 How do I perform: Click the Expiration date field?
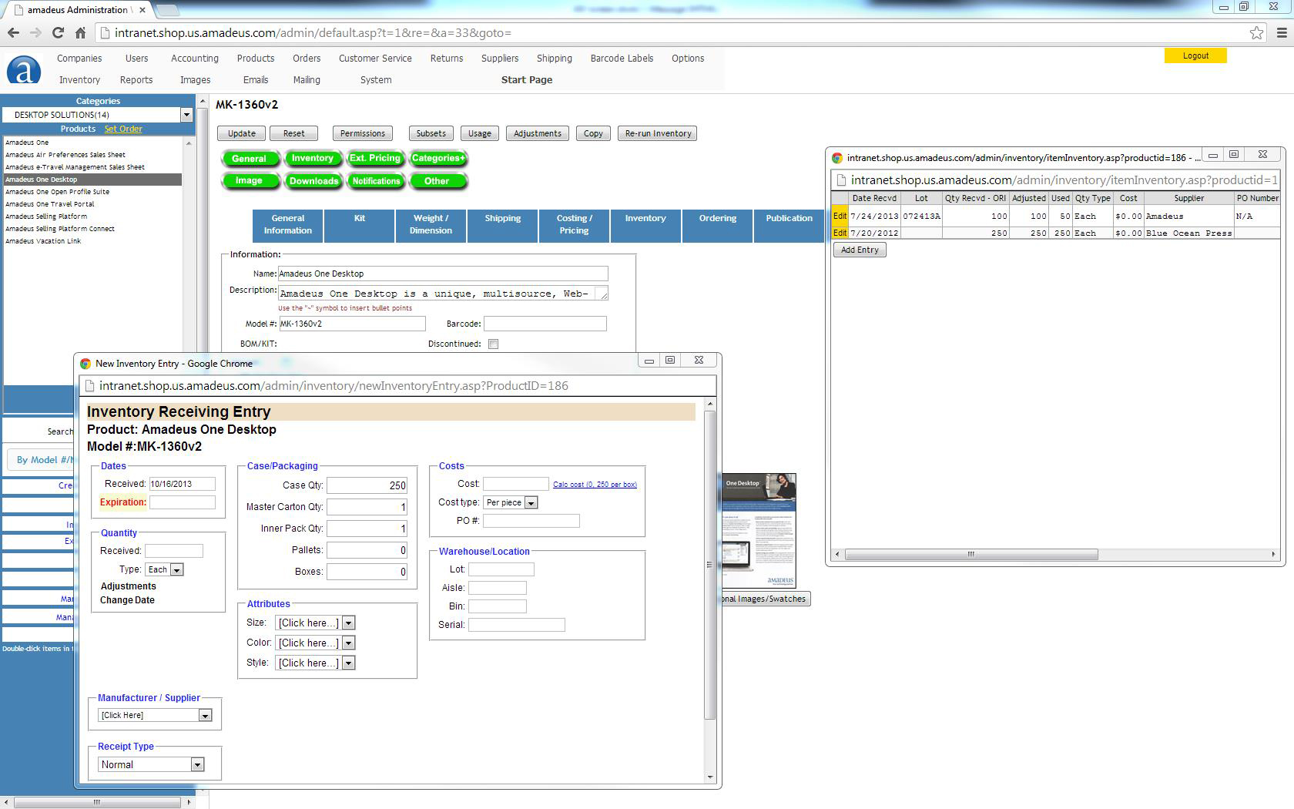pos(182,502)
